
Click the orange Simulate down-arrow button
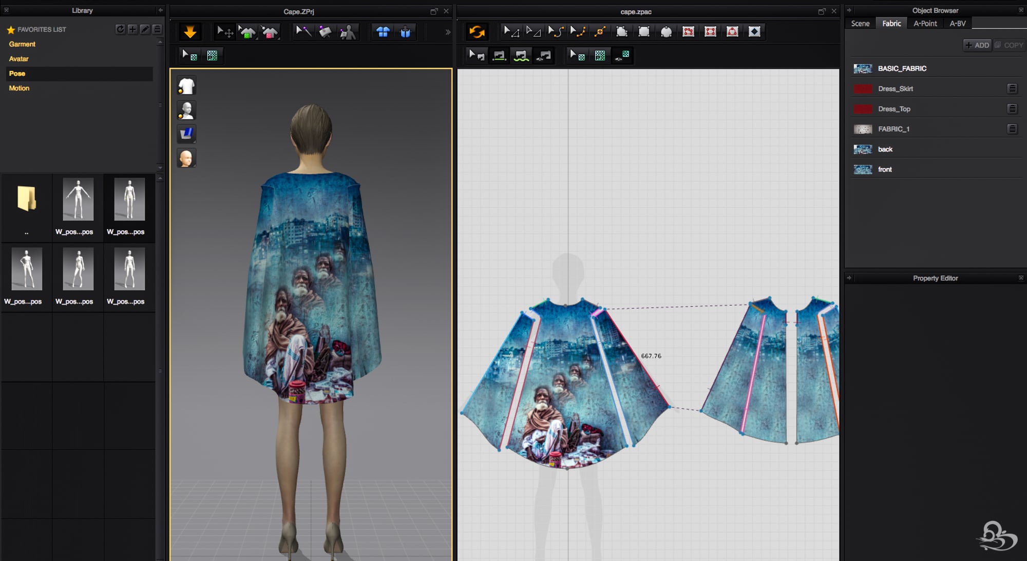click(x=190, y=32)
